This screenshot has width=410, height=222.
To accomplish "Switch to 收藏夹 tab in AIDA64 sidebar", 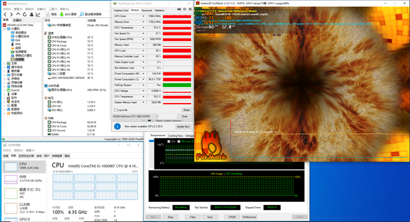I will (17, 20).
